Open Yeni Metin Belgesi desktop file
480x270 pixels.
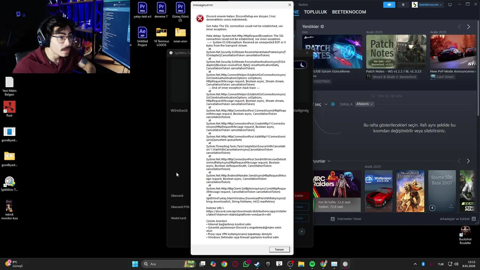click(x=9, y=86)
